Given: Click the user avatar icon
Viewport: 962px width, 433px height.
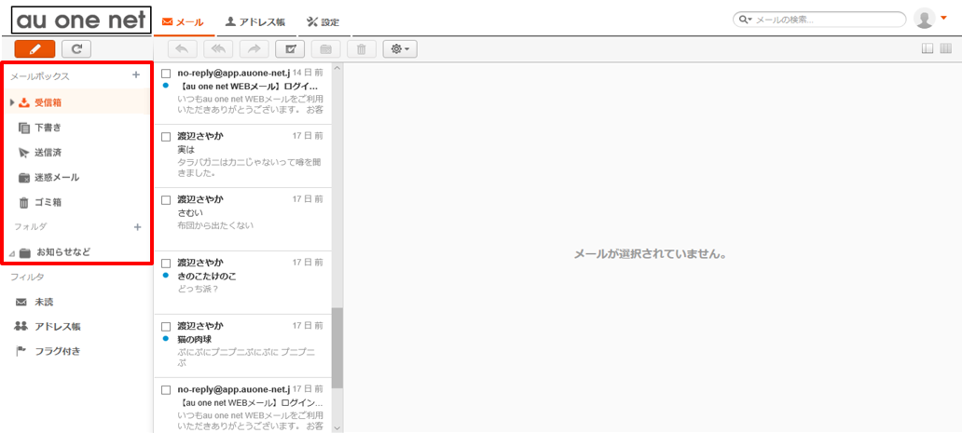Looking at the screenshot, I should (924, 19).
